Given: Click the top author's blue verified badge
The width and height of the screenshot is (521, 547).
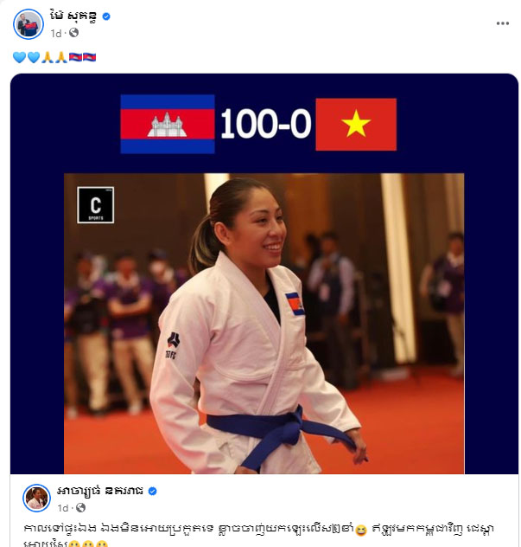Looking at the screenshot, I should point(106,16).
